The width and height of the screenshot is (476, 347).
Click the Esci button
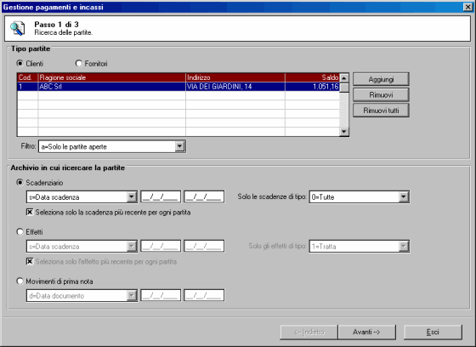pyautogui.click(x=433, y=332)
